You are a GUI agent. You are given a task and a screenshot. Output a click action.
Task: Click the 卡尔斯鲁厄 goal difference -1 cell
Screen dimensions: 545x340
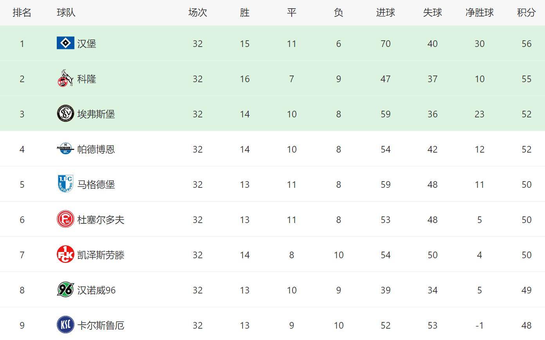tap(479, 325)
